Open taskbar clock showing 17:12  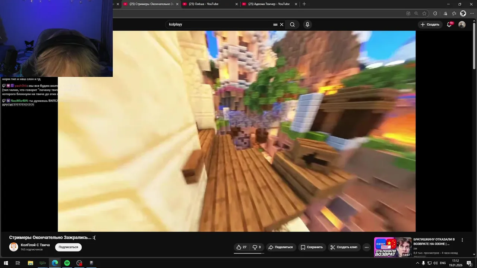click(x=455, y=263)
